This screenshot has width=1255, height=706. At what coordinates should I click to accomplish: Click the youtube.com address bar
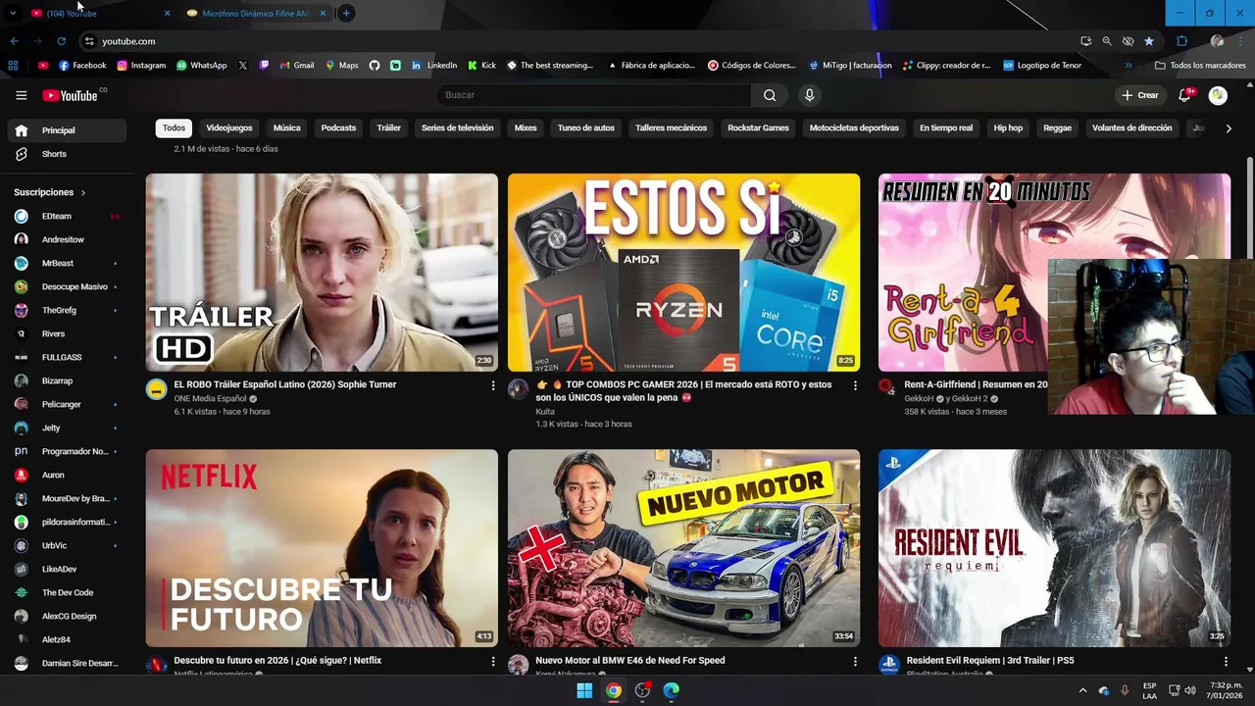coord(578,41)
